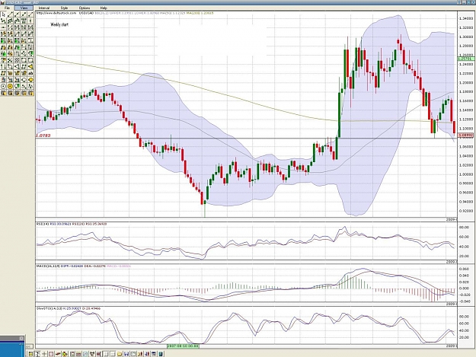Screen dimensions: 476x357
Task: Select the up-down arrows tool
Action: pyautogui.click(x=3, y=67)
